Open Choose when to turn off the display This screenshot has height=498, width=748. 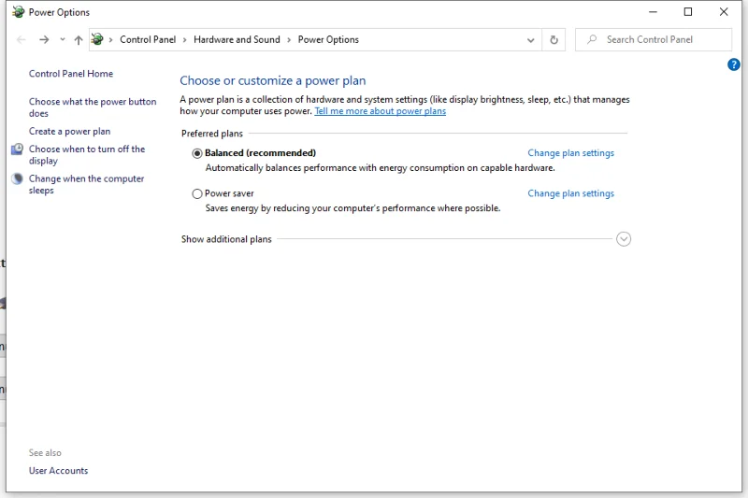pos(87,155)
